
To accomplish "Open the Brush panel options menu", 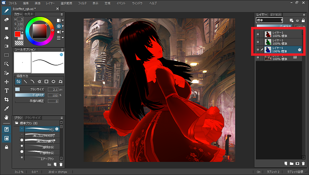I will click(62, 118).
